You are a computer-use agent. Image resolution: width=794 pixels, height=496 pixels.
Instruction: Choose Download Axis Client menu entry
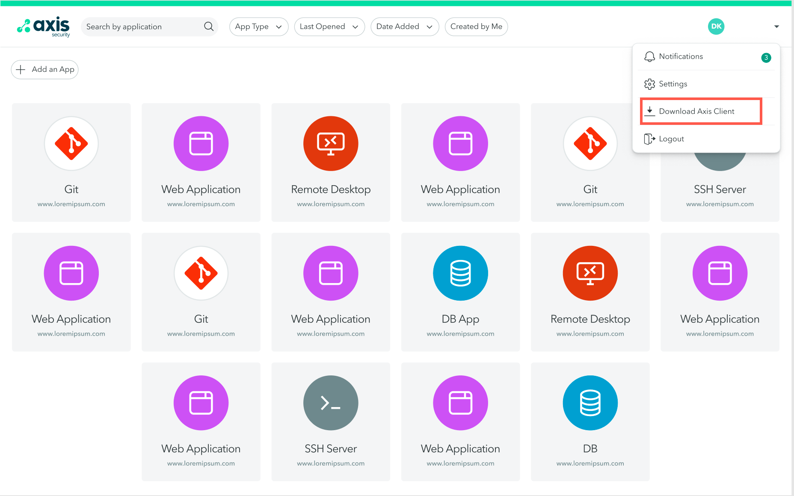pos(701,111)
